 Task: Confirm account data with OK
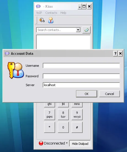87,94
